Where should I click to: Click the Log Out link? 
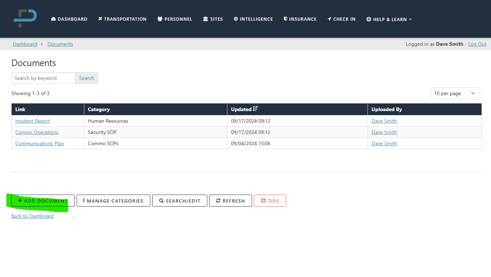[x=477, y=44]
